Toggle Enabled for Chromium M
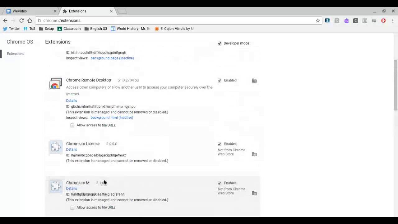Image resolution: width=398 pixels, height=224 pixels. (220, 183)
